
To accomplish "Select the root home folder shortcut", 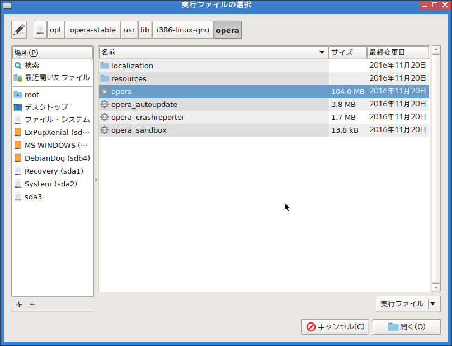I will (x=53, y=95).
